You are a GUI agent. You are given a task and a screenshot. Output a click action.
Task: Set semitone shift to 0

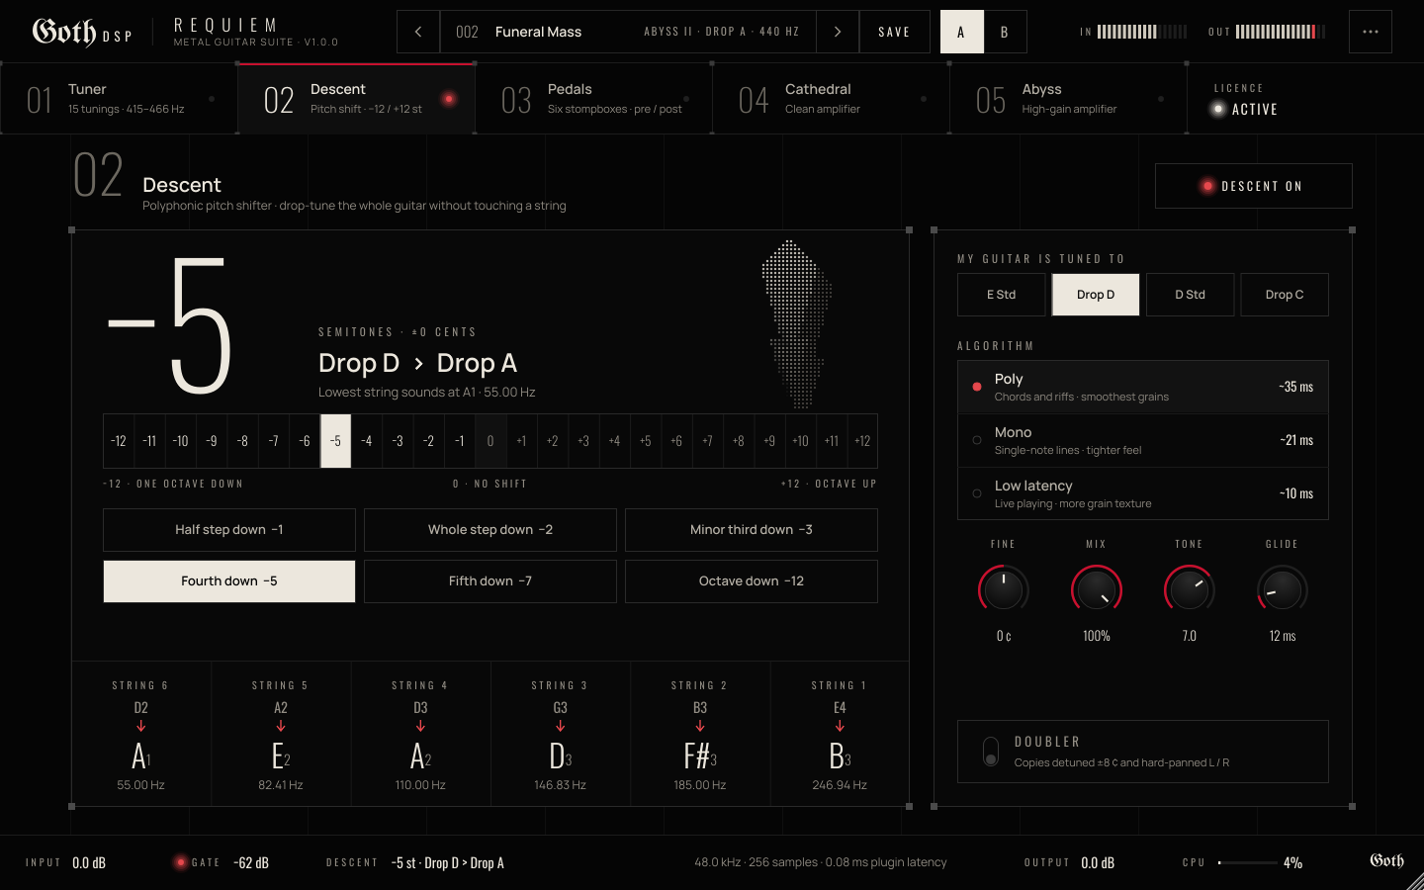[490, 441]
